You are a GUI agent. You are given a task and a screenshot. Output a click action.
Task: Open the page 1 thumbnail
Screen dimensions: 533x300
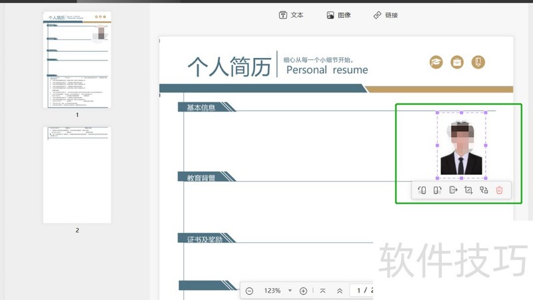pyautogui.click(x=77, y=60)
